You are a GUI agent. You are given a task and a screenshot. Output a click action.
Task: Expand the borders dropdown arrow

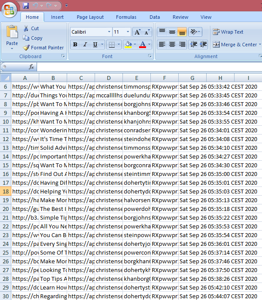(119, 45)
